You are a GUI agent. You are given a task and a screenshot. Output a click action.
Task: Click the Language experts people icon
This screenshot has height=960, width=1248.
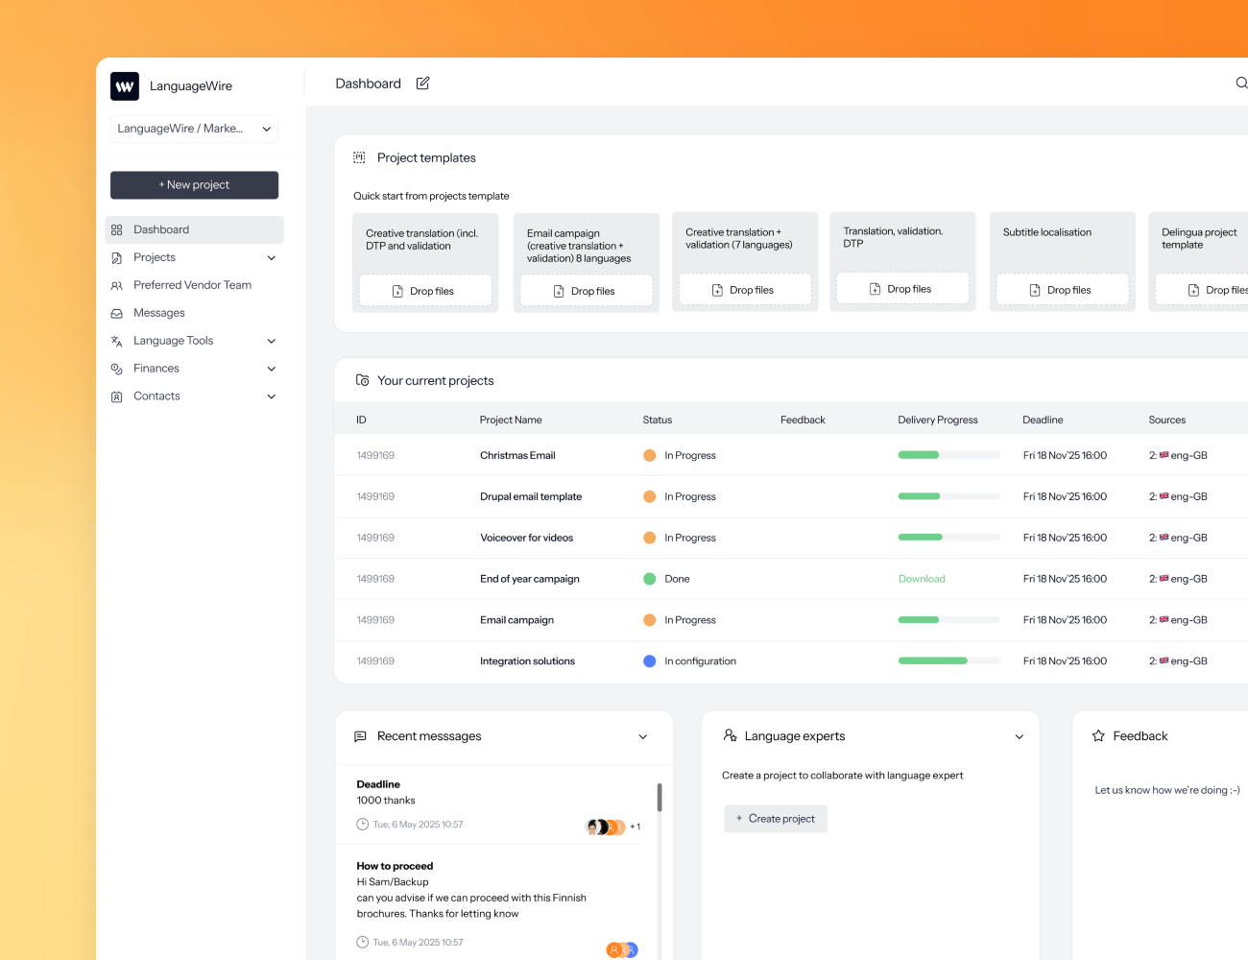[730, 735]
